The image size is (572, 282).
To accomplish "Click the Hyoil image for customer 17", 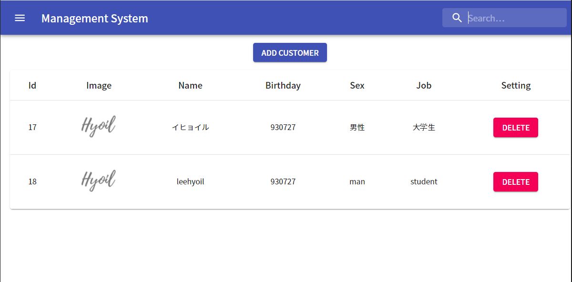I will coord(98,126).
